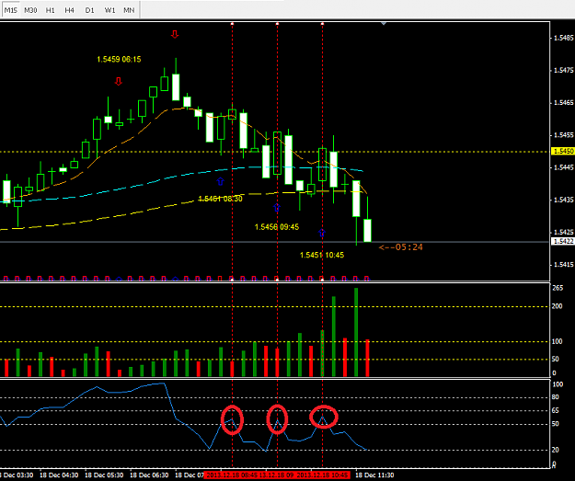Select blue up arrow above 1.5461 08:30 label
Image resolution: width=575 pixels, height=481 pixels.
(220, 181)
